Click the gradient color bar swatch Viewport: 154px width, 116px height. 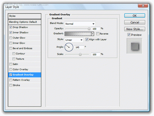coord(78,34)
